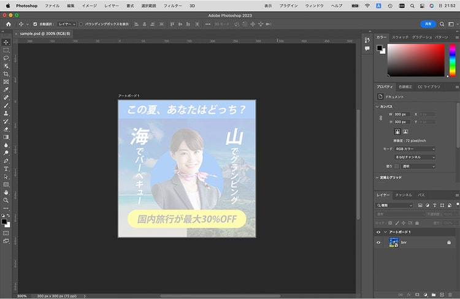Select the Eyedropper tool
This screenshot has height=299, width=460.
[x=6, y=89]
